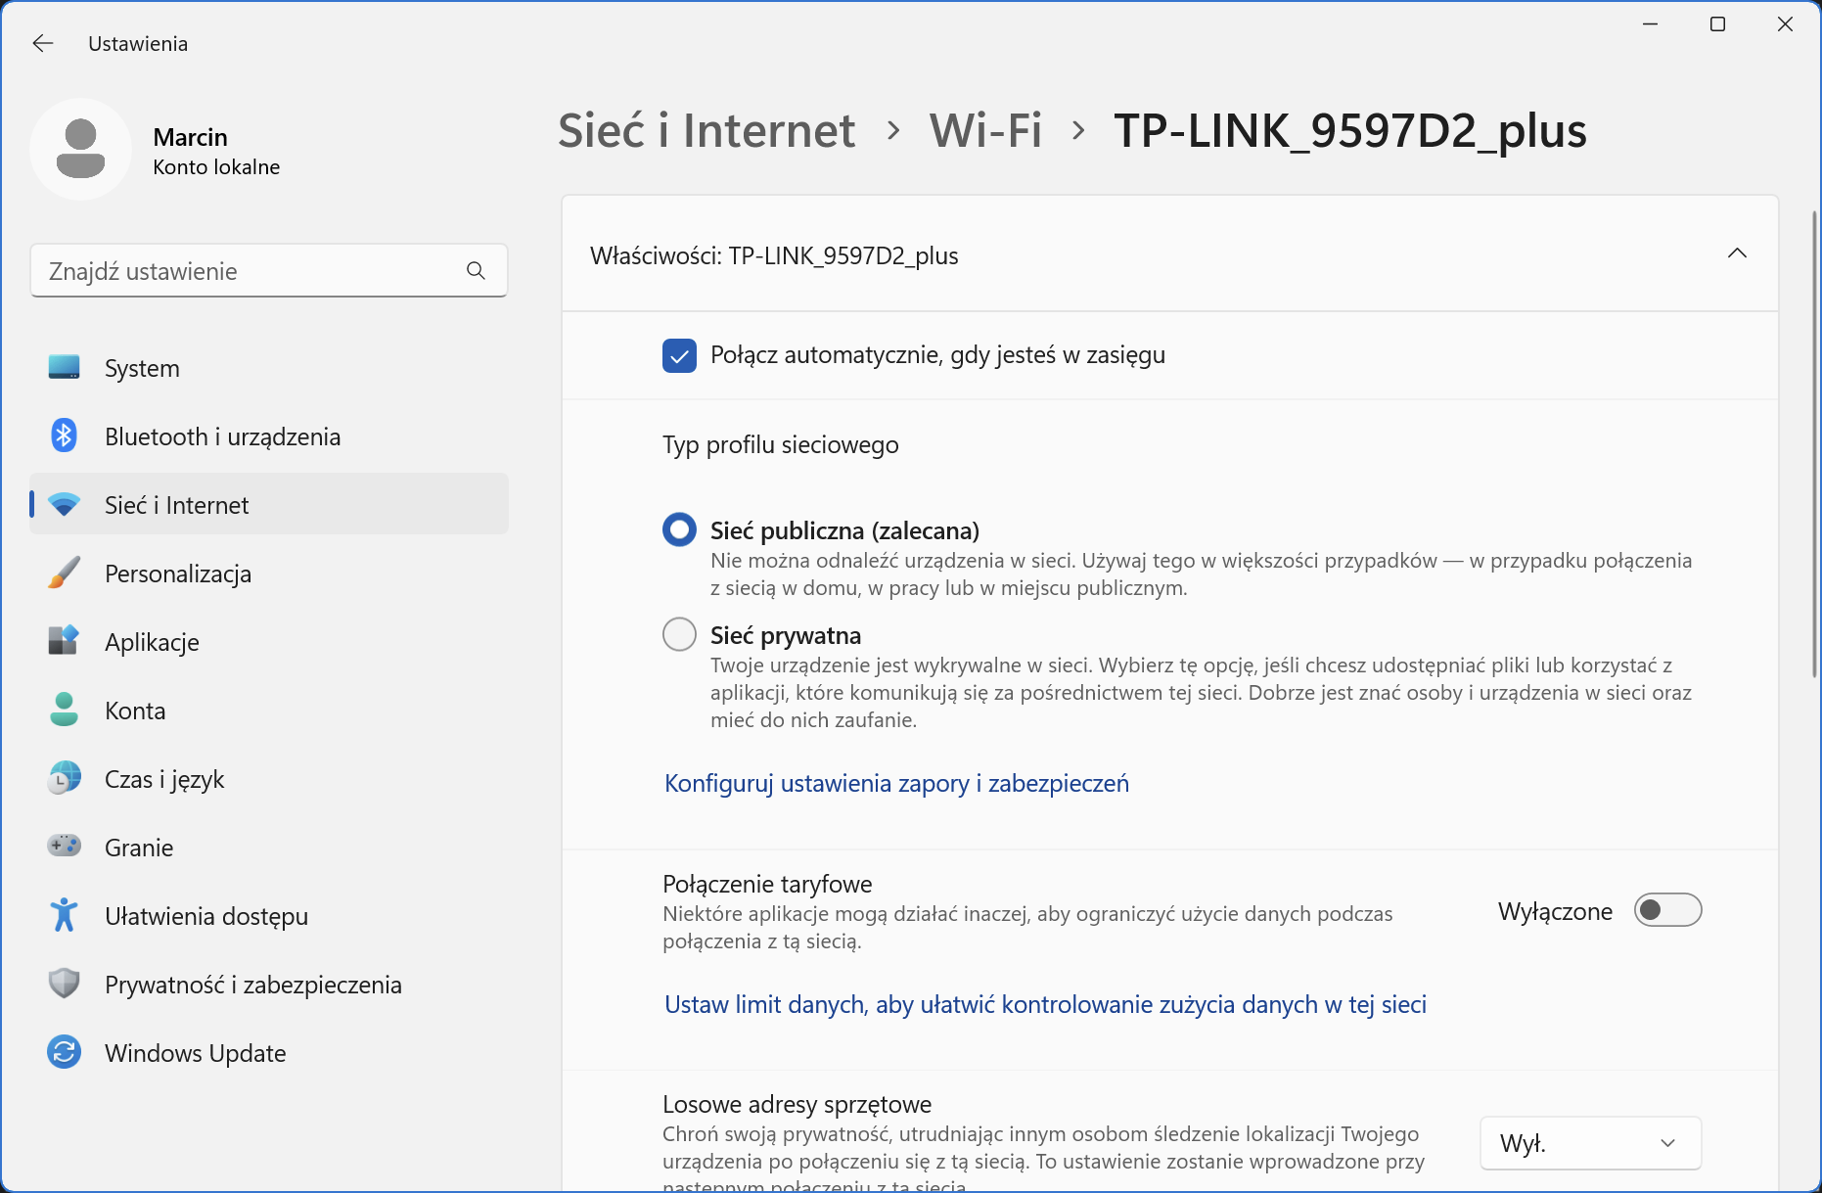Click the Personalizacja paintbrush icon
Viewport: 1822px width, 1193px height.
64,573
